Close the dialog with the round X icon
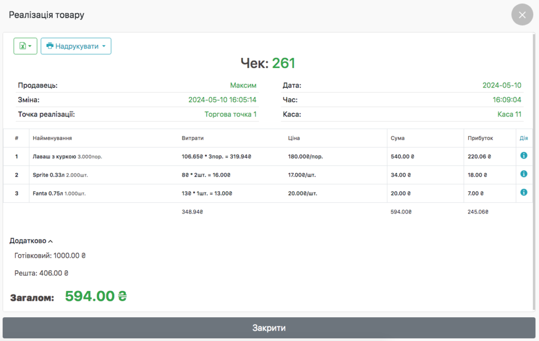539x341 pixels. [x=522, y=15]
